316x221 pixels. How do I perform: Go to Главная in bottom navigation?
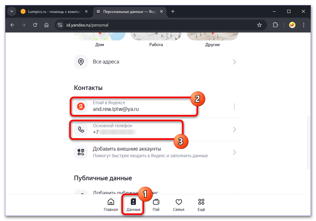[111, 205]
